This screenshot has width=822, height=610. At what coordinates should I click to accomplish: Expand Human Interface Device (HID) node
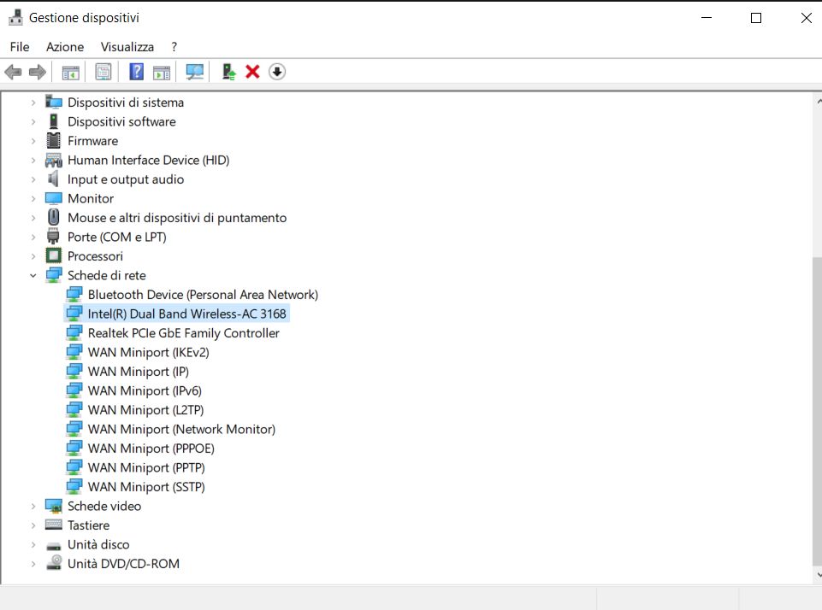33,161
